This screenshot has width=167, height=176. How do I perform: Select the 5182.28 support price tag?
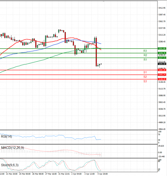pos(162,70)
